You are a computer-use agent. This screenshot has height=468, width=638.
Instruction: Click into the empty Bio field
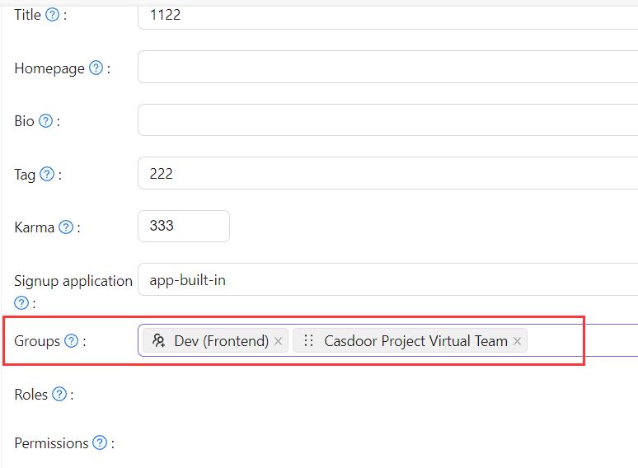coord(387,121)
